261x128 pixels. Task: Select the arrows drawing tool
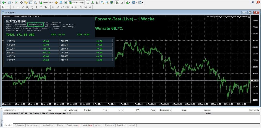(45, 7)
